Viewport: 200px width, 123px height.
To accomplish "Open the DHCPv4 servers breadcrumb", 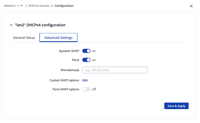I will 40,6.
